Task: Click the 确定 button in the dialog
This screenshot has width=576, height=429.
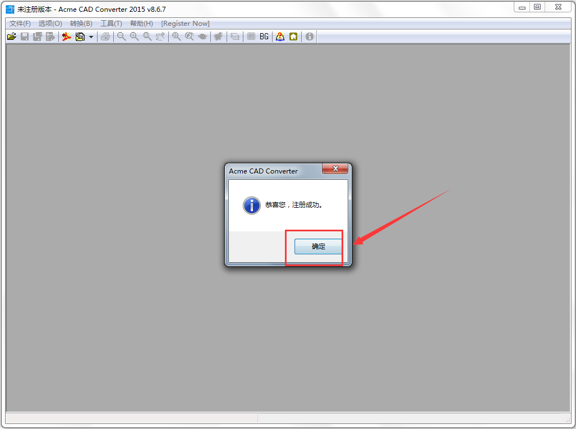Action: click(316, 246)
